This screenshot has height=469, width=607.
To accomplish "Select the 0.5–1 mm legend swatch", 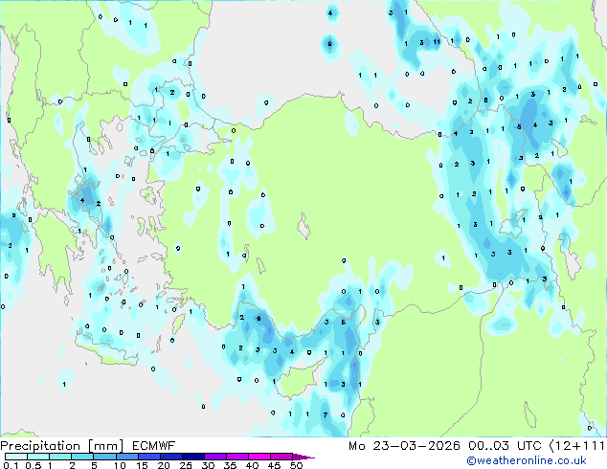I will coord(38,457).
